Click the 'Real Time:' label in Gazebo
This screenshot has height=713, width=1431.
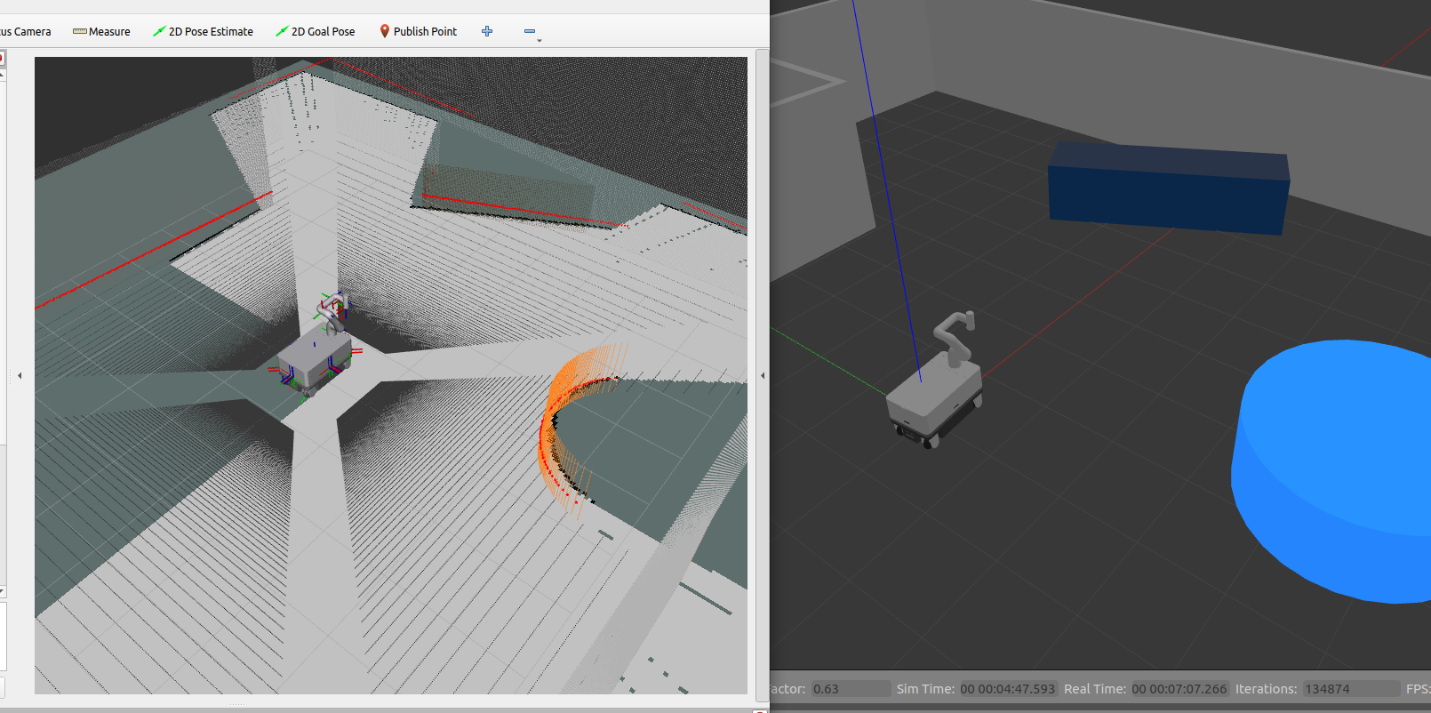[1095, 689]
